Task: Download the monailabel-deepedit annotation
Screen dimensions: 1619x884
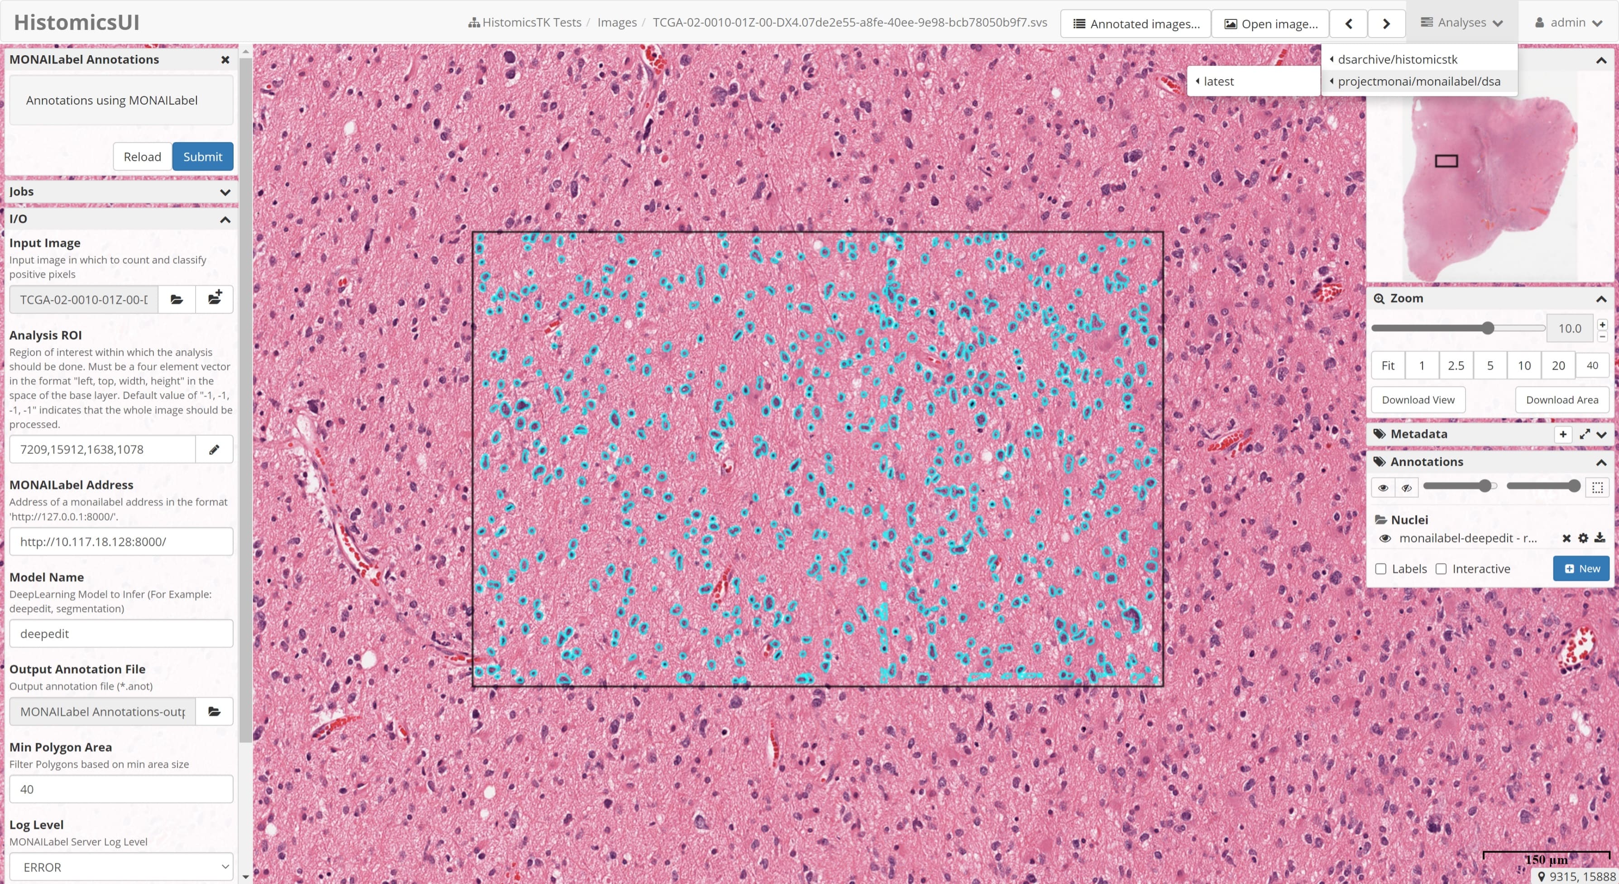Action: 1600,538
